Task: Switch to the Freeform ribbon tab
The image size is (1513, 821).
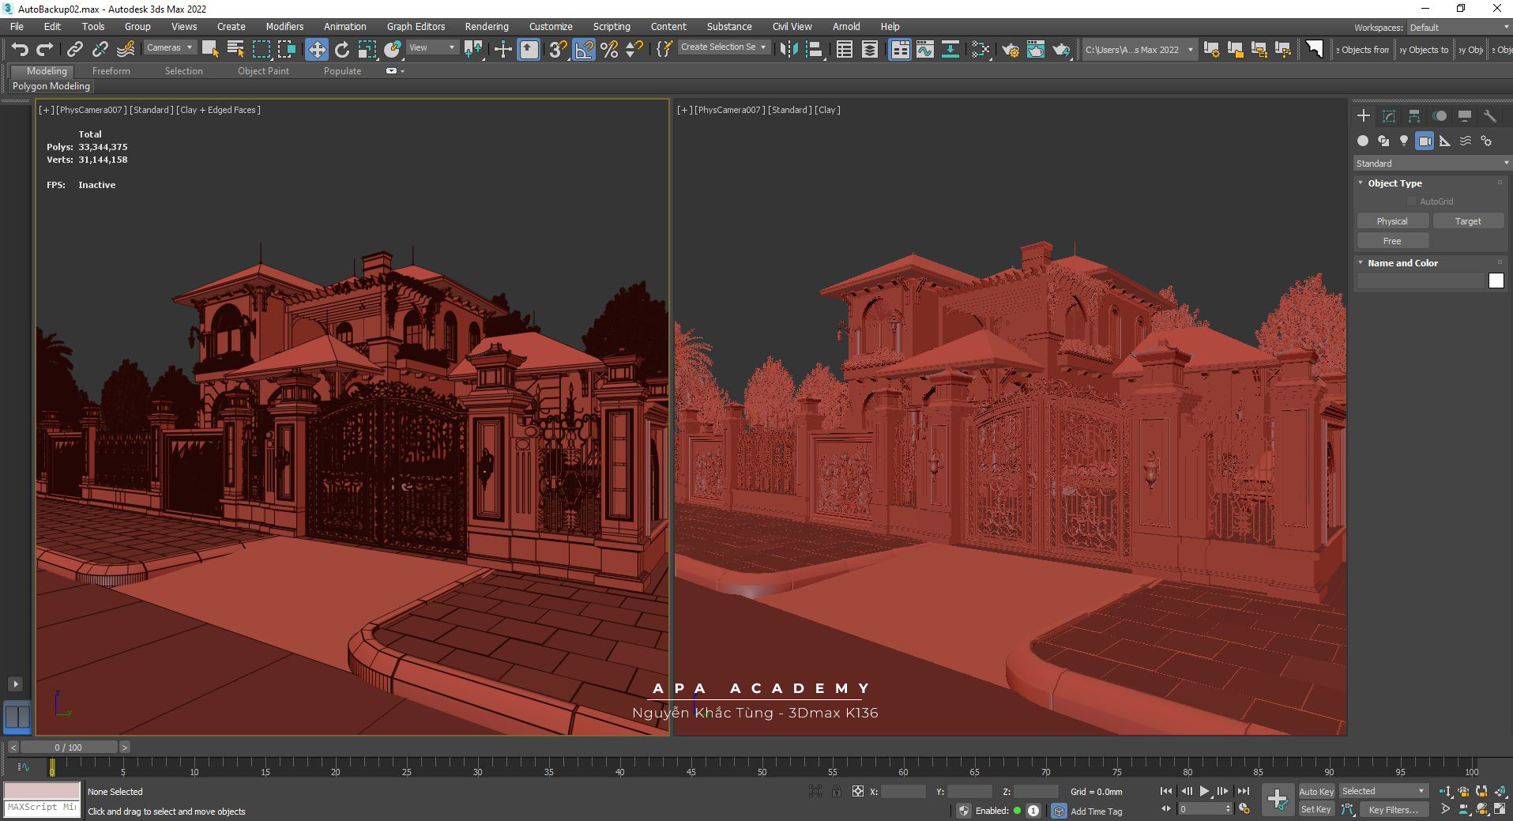Action: [111, 71]
